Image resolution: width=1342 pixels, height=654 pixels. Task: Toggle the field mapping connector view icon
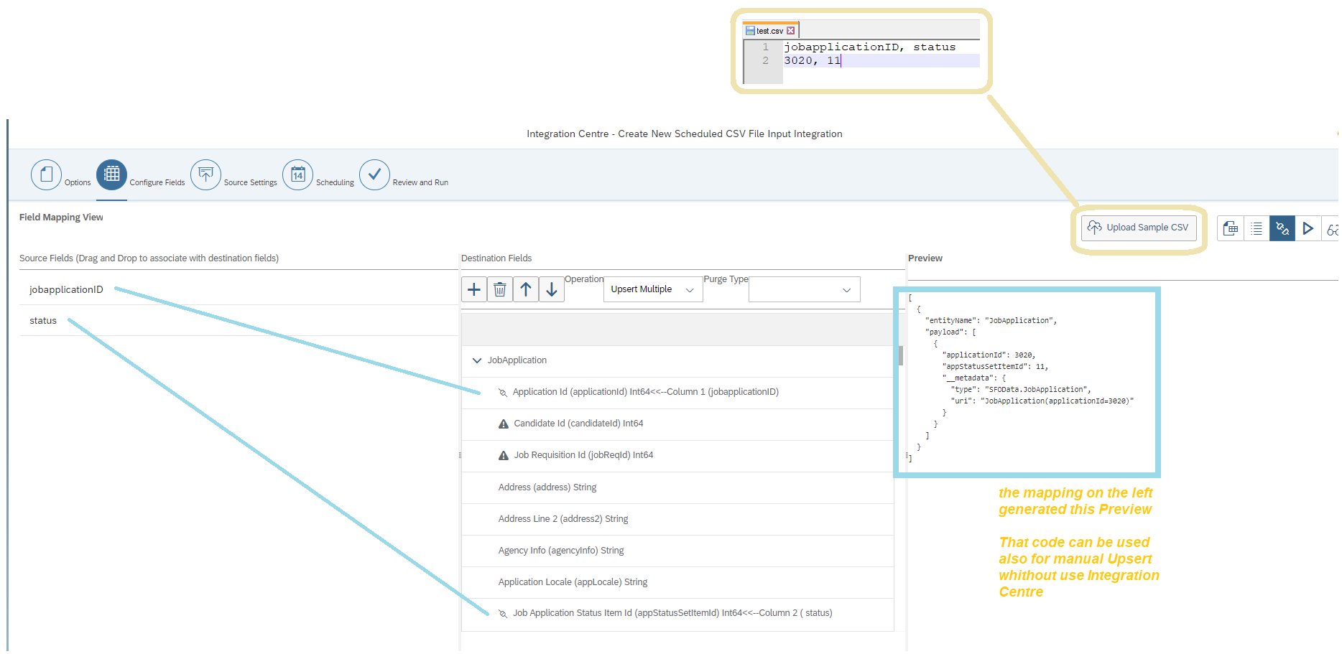pyautogui.click(x=1282, y=228)
